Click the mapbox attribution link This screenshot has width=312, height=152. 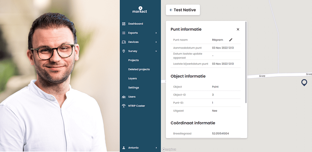(x=169, y=150)
